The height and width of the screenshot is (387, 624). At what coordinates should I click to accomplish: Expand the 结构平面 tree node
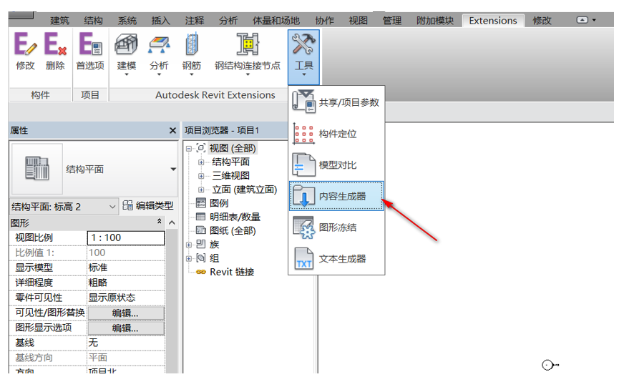[x=201, y=162]
